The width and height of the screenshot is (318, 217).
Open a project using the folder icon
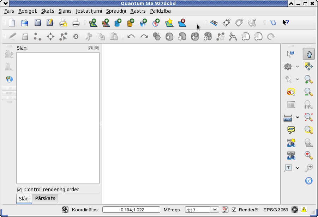pyautogui.click(x=25, y=23)
